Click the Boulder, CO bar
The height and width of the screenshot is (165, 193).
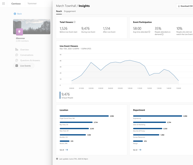tap(73, 135)
